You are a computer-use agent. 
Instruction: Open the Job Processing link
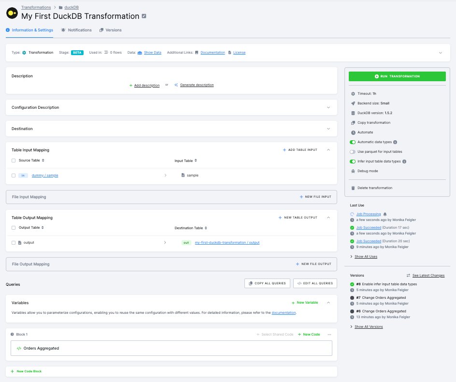point(369,214)
